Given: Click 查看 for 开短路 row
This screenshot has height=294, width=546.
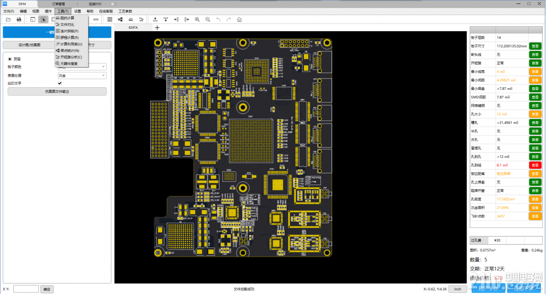Looking at the screenshot, I should 535,63.
